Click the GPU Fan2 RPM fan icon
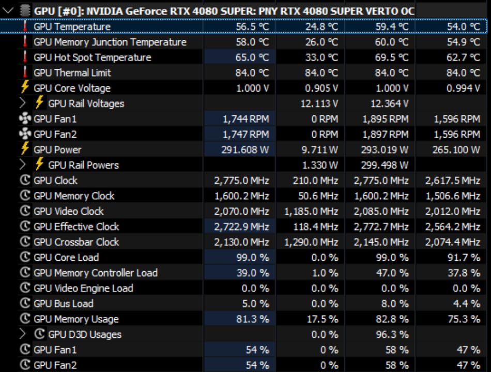This screenshot has height=372, width=491. tap(24, 135)
